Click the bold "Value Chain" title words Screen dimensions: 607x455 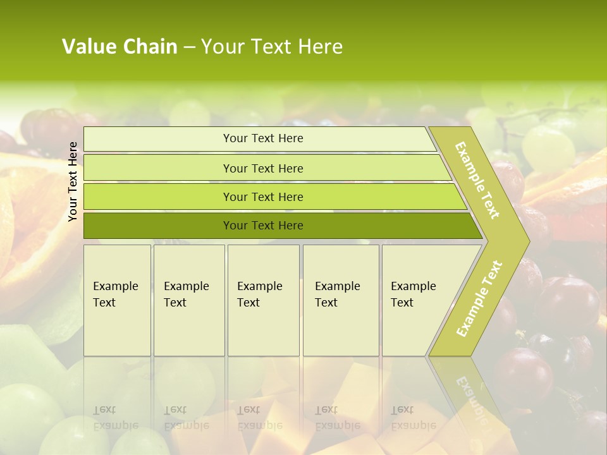pos(120,47)
